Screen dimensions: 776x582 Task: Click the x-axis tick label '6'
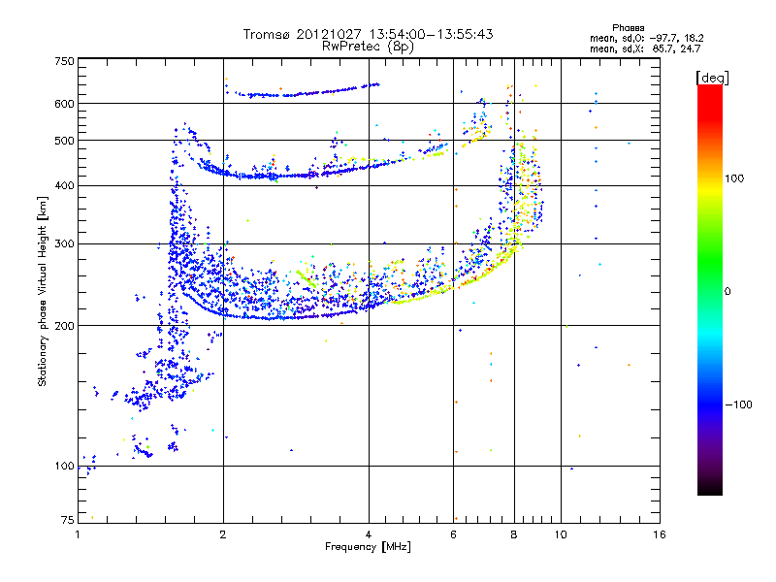click(x=453, y=534)
